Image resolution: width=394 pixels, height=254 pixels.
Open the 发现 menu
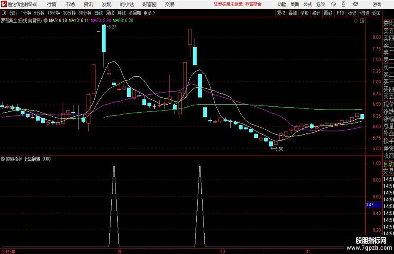pyautogui.click(x=107, y=4)
